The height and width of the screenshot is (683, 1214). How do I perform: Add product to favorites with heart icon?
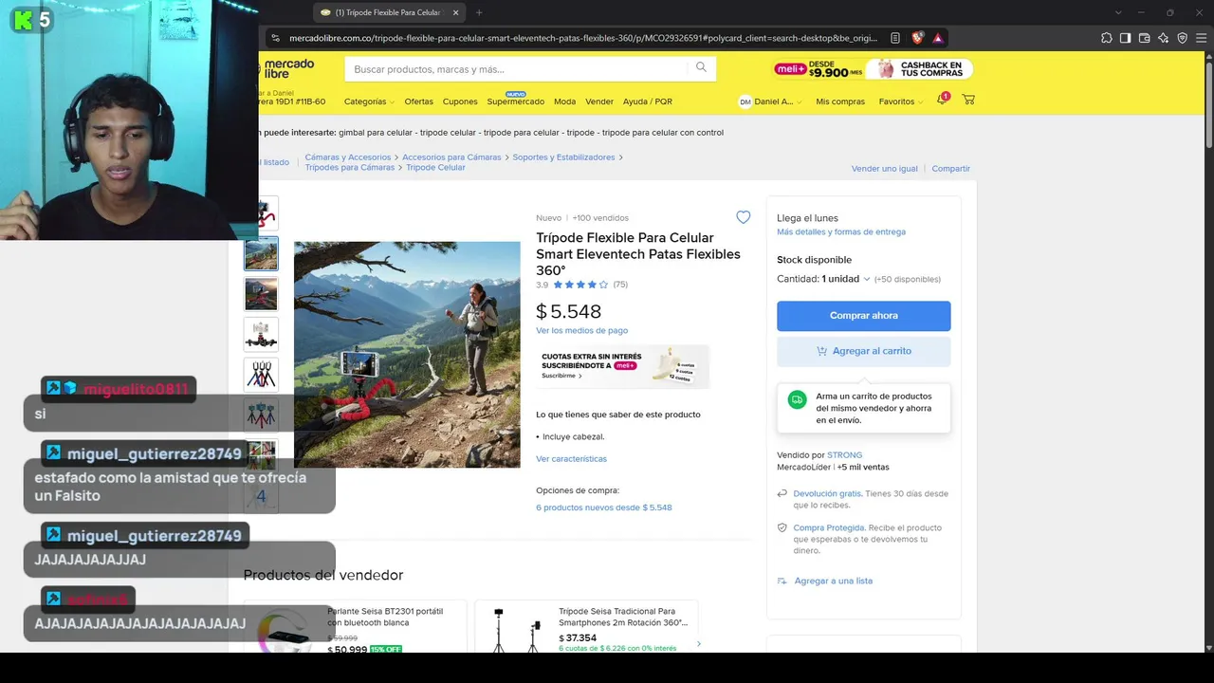pyautogui.click(x=744, y=217)
